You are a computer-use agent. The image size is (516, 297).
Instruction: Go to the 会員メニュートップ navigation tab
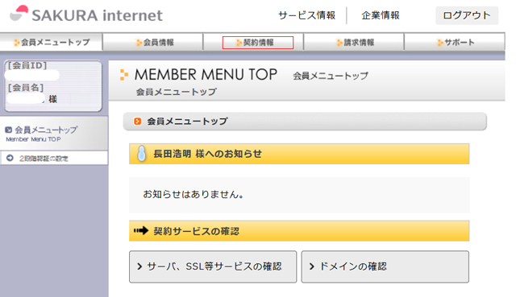52,42
